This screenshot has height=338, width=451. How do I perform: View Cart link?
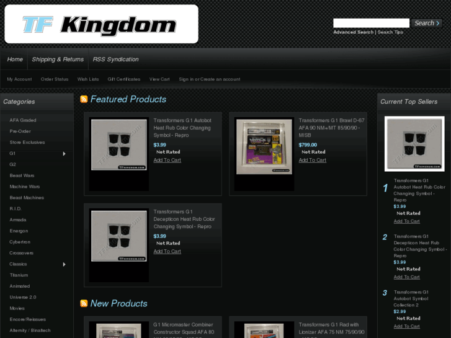(159, 79)
